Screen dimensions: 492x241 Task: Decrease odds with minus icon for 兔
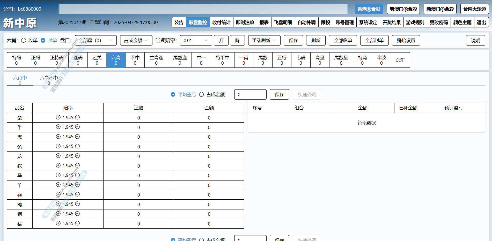point(77,146)
